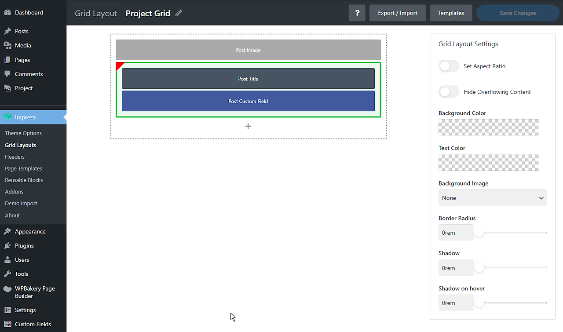Click the Users person icon
The height and width of the screenshot is (332, 563).
(x=7, y=259)
